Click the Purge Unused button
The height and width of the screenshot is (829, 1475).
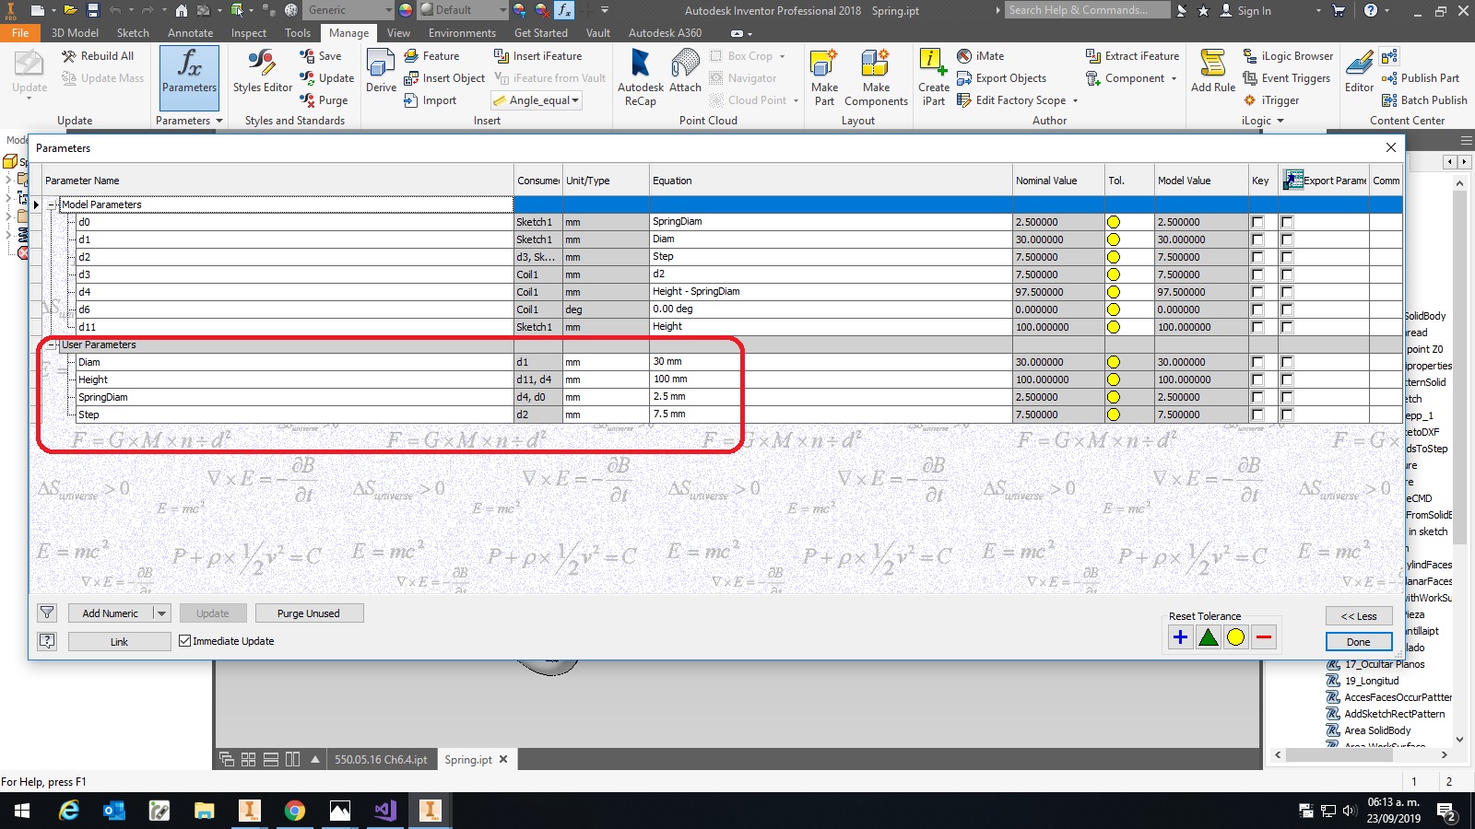coord(308,613)
